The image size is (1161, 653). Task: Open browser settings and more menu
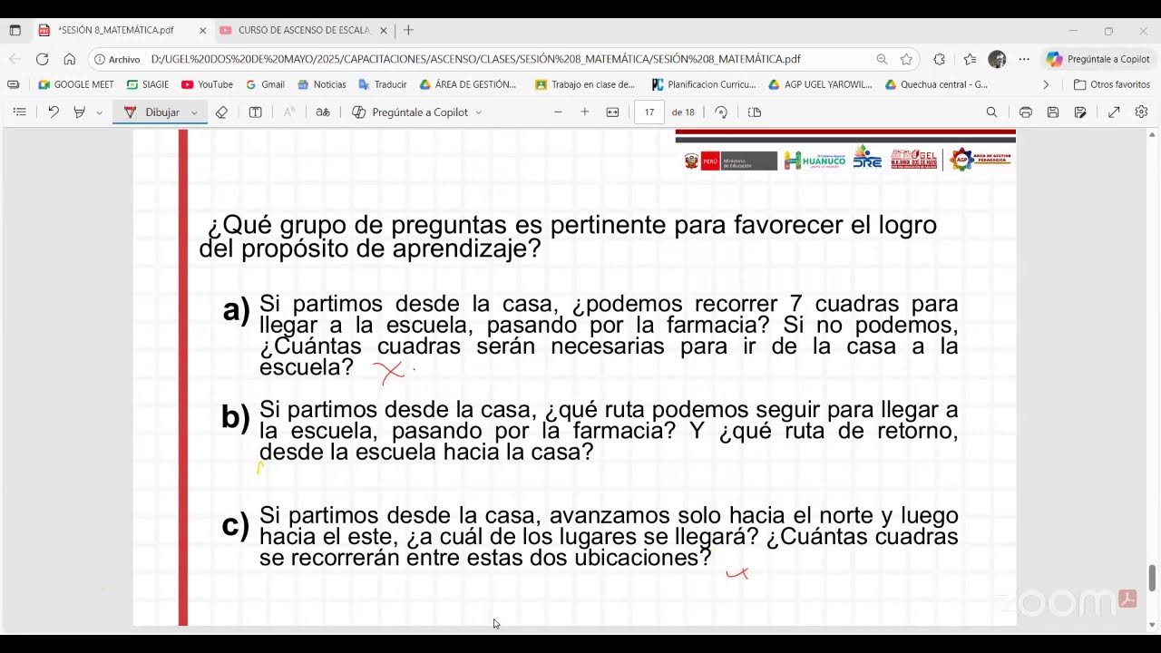tap(1024, 59)
